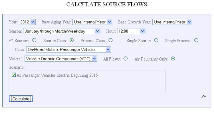Select the Source Class radio button
This screenshot has height=113, width=214.
(72, 40)
